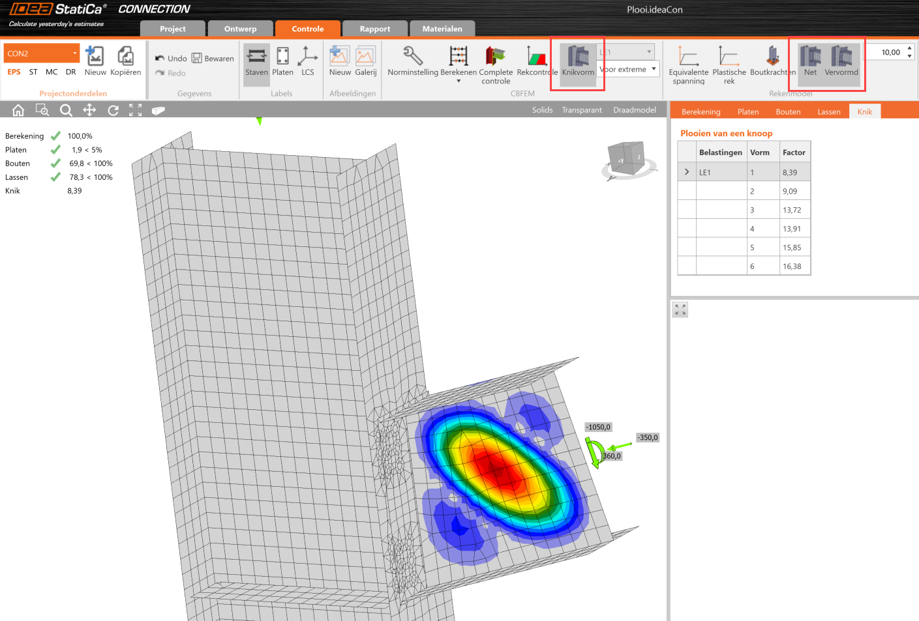Open the Bouten results tab
The image size is (919, 621).
(788, 111)
